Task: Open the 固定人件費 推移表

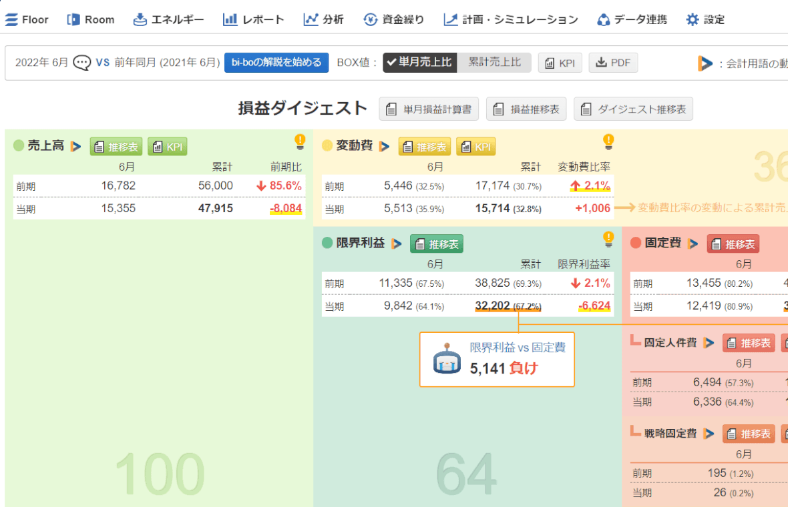Action: point(749,343)
